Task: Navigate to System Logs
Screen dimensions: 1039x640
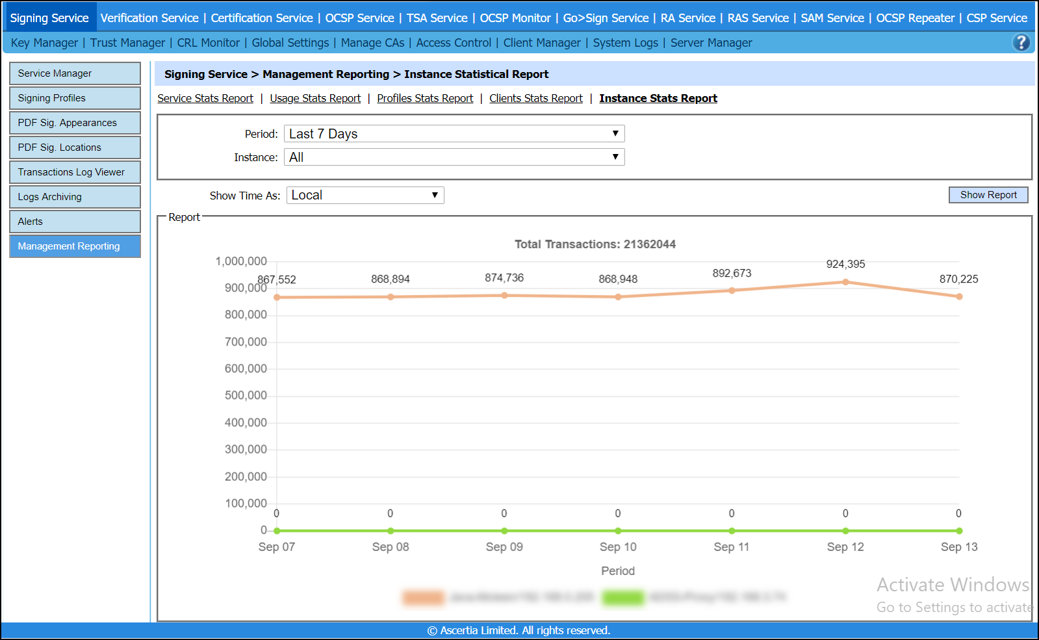Action: pos(625,43)
